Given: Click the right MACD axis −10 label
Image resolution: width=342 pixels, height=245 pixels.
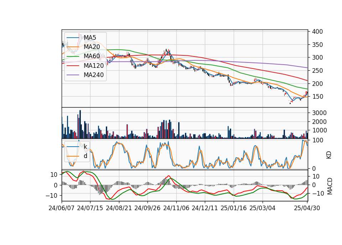Looking at the screenshot, I should coord(318,194).
